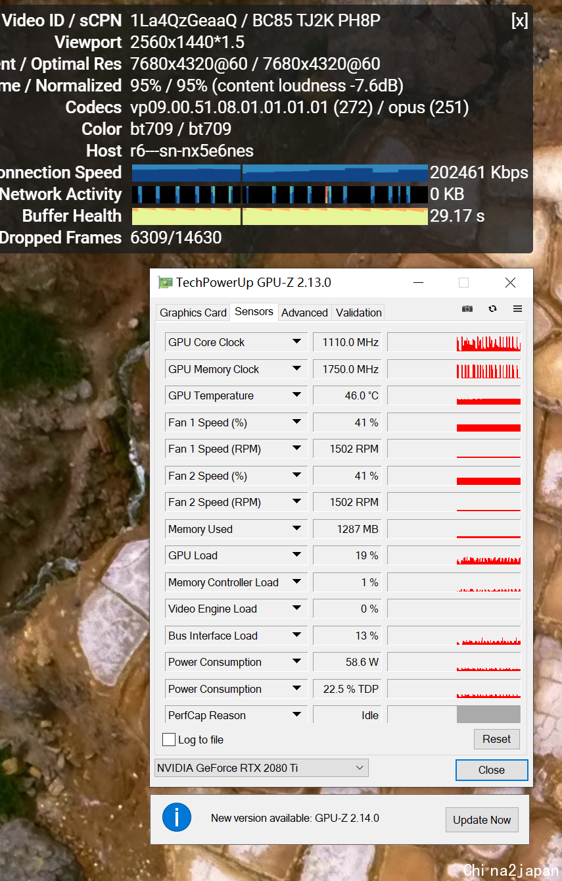Enable the Log to file checkbox
This screenshot has width=562, height=881.
169,740
